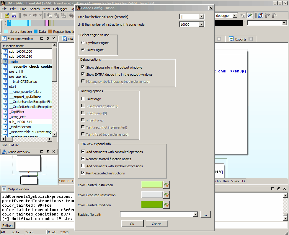Image resolution: width=289 pixels, height=235 pixels.
Task: Toggle Rename tainted function names checkbox
Action: click(83, 159)
